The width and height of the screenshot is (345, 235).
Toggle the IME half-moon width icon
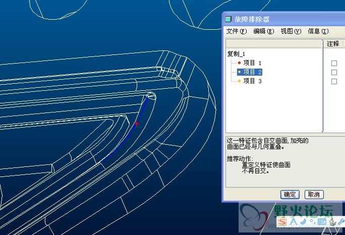304,221
